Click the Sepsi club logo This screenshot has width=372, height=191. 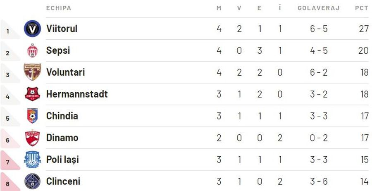[x=33, y=50]
